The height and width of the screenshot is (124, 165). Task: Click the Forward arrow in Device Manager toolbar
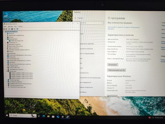point(6,29)
